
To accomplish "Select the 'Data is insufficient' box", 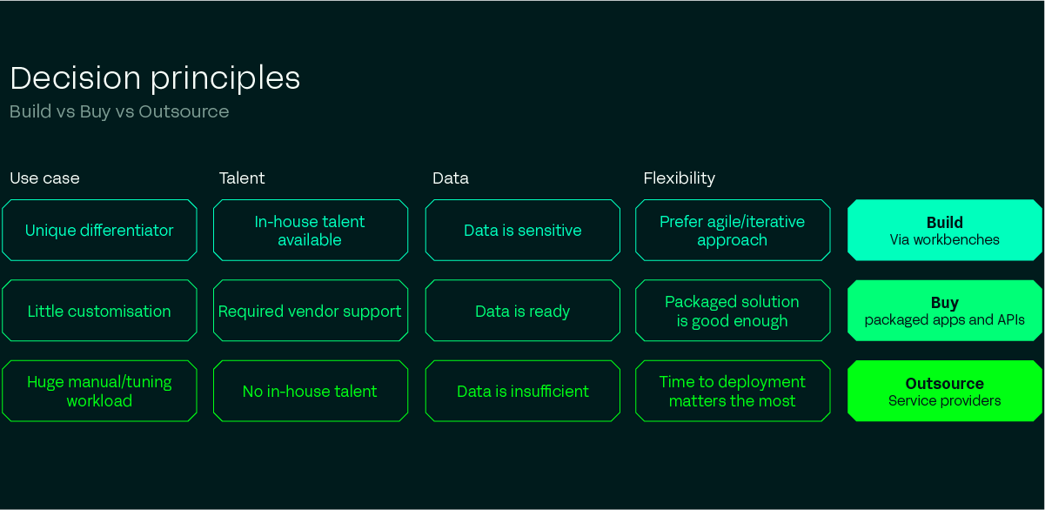I will point(523,391).
